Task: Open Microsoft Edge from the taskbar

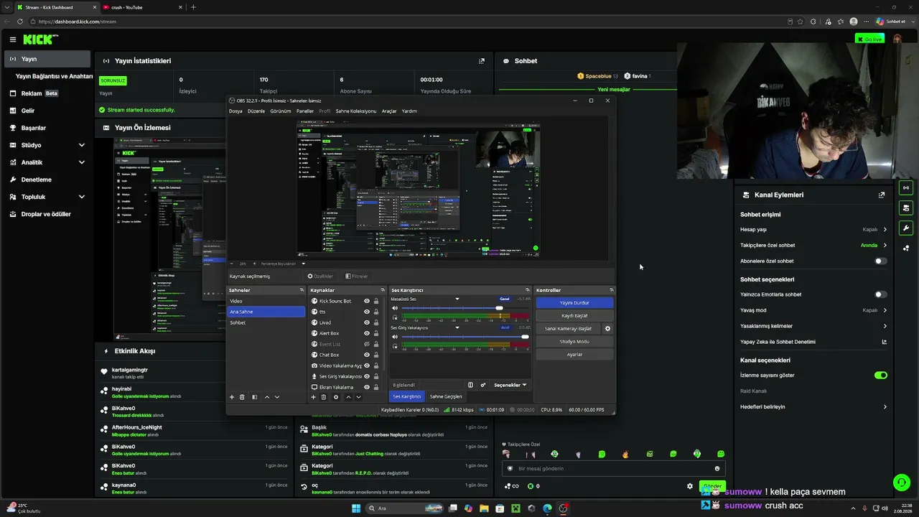Action: [x=547, y=508]
